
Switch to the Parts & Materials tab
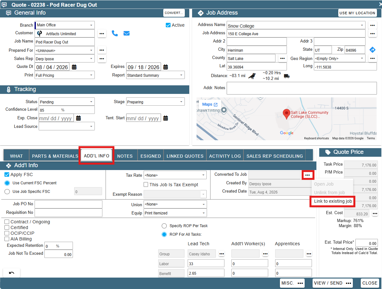point(55,156)
